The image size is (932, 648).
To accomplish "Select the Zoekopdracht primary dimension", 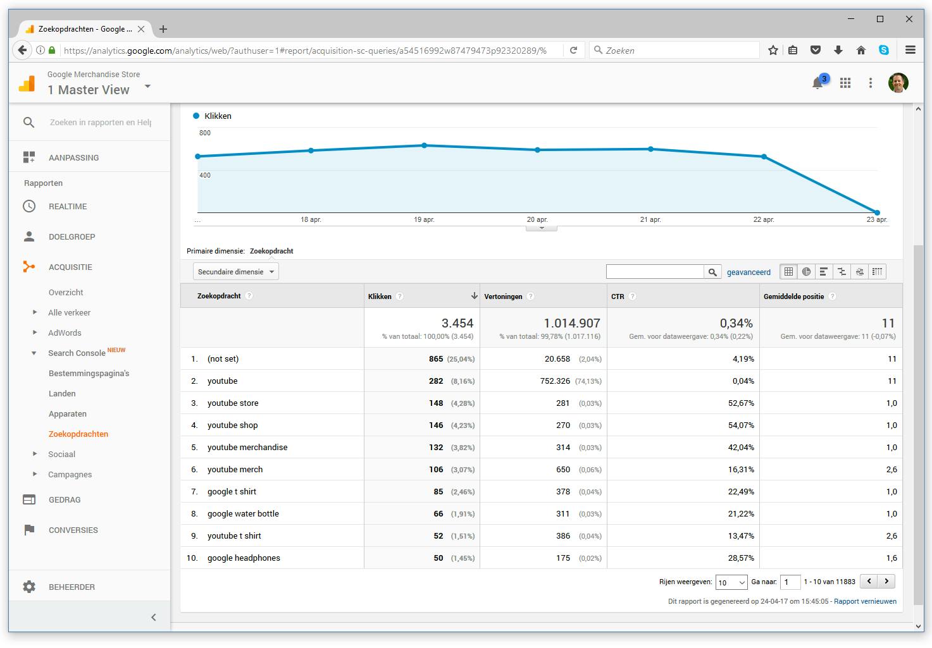I will pyautogui.click(x=271, y=251).
